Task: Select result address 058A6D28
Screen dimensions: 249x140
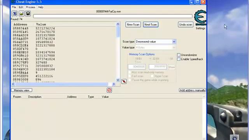Action: 21,35
